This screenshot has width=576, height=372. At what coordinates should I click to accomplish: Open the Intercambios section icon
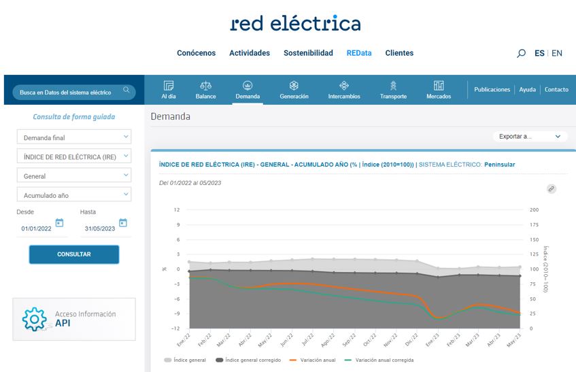coord(344,86)
